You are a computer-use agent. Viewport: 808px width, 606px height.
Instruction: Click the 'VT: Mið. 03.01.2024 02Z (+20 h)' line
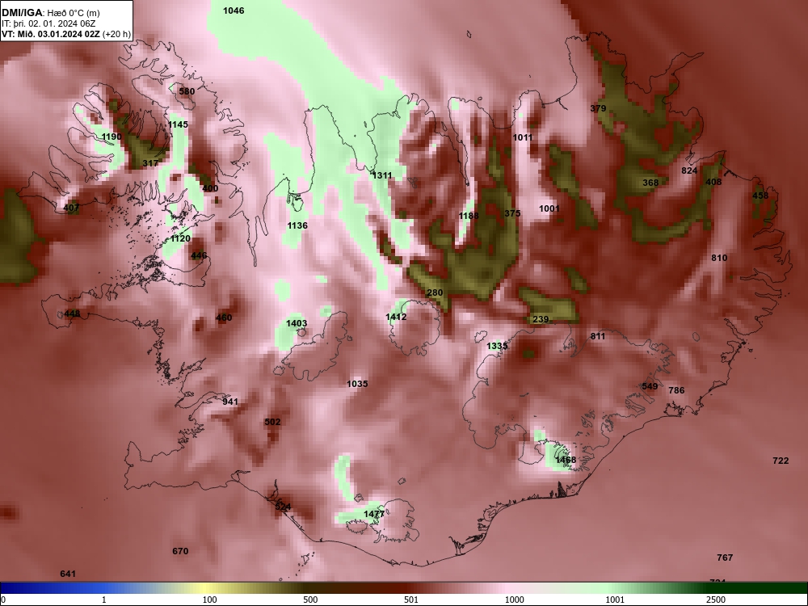click(x=66, y=35)
